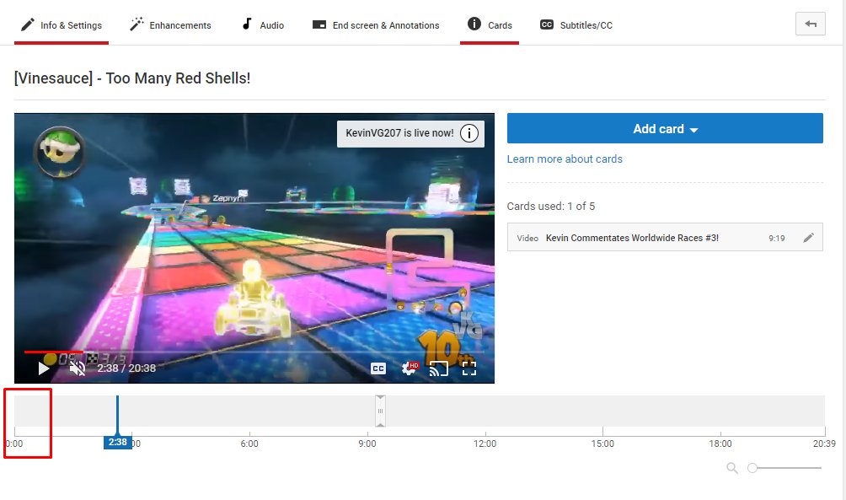Viewport: 846px width, 500px height.
Task: Select the Kevin Commentates Worldwide Races #3! card
Action: [x=665, y=238]
